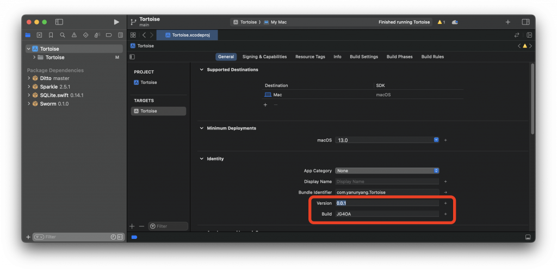Toggle the debug area at bottom right

tap(528, 237)
